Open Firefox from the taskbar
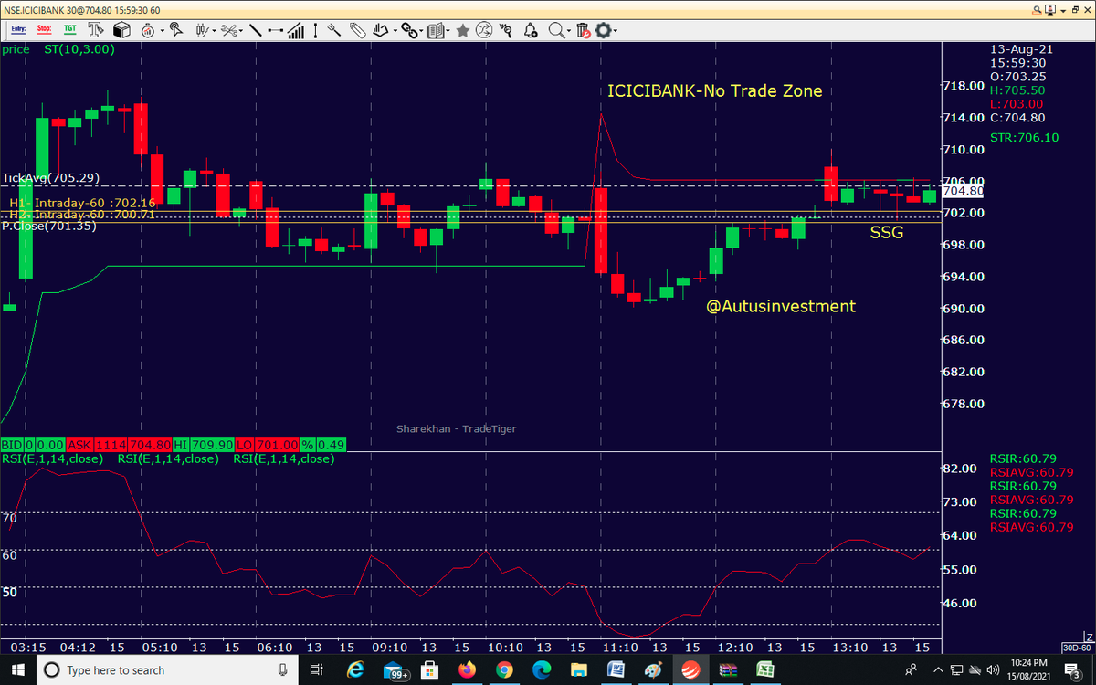This screenshot has height=685, width=1096. (x=468, y=669)
